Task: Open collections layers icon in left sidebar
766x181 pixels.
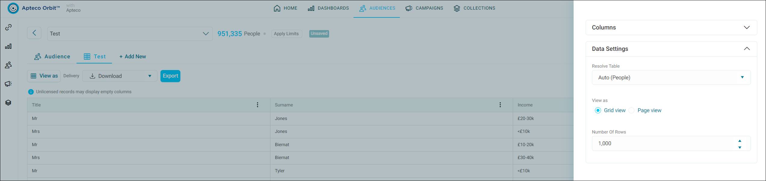Action: point(8,103)
